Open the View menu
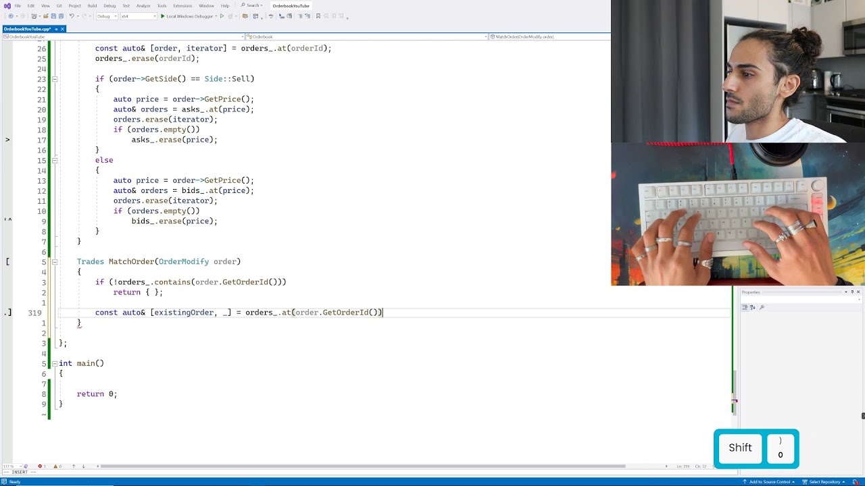Screen dimensions: 865x486 pyautogui.click(x=45, y=5)
